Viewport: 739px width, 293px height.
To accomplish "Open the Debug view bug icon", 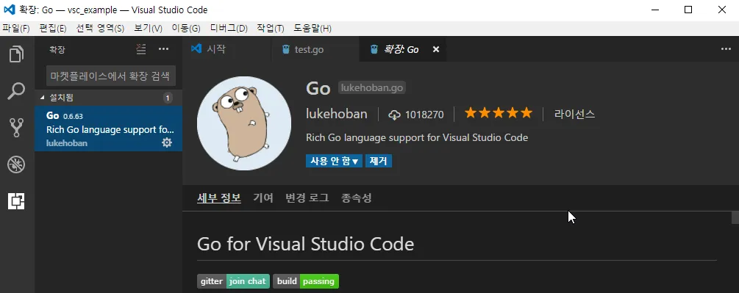I will 17,164.
